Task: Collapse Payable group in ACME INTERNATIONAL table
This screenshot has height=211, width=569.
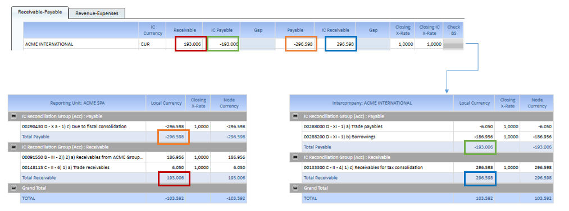Action: click(x=295, y=116)
